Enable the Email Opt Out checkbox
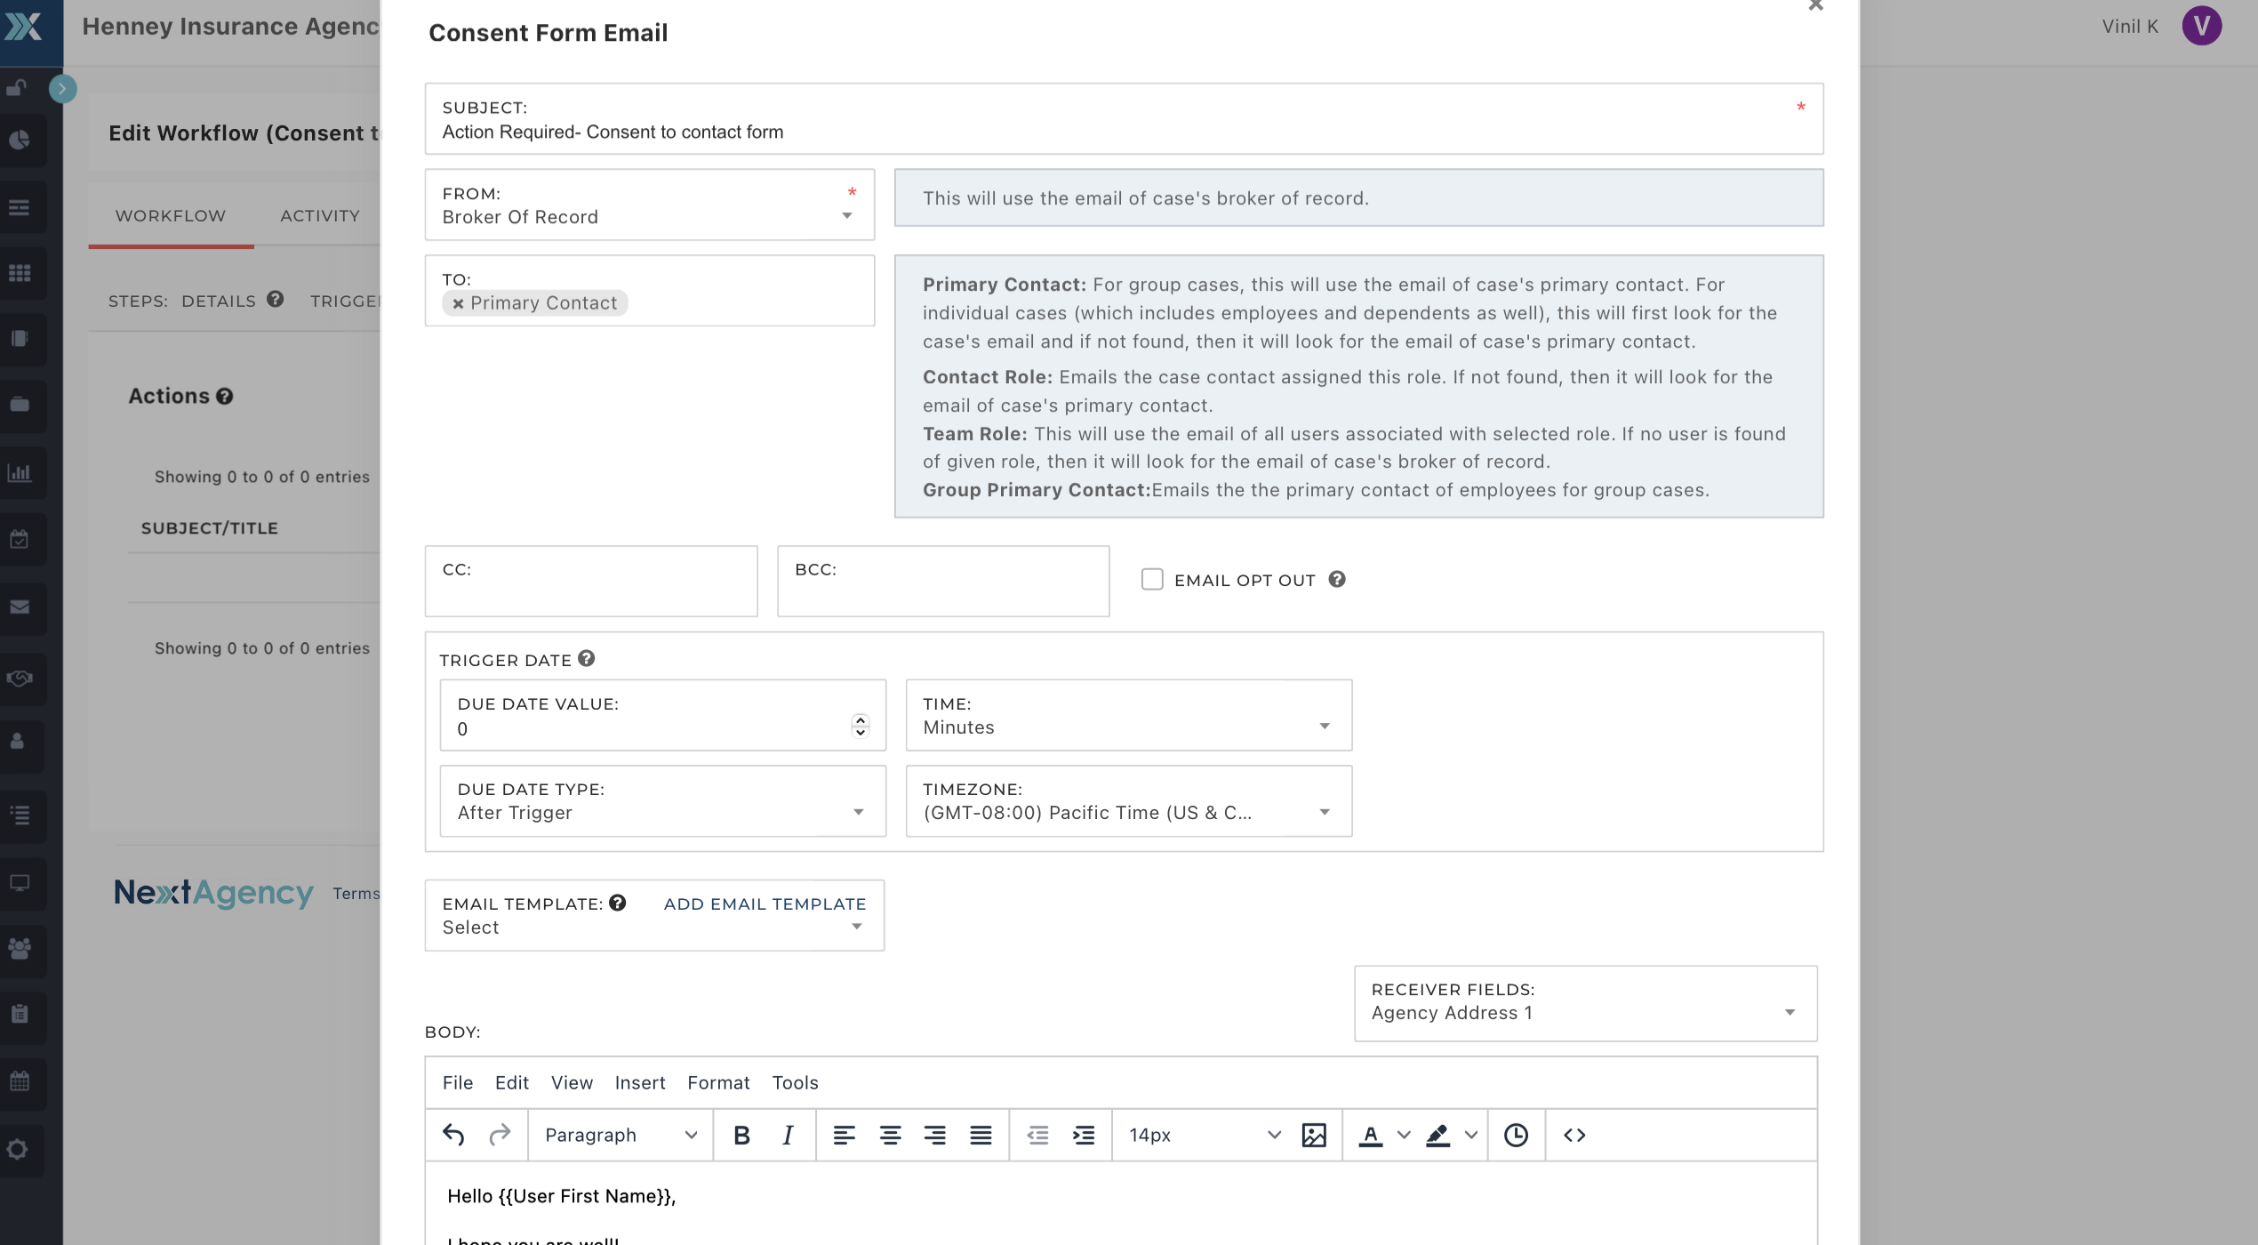Image resolution: width=2258 pixels, height=1245 pixels. click(1151, 580)
